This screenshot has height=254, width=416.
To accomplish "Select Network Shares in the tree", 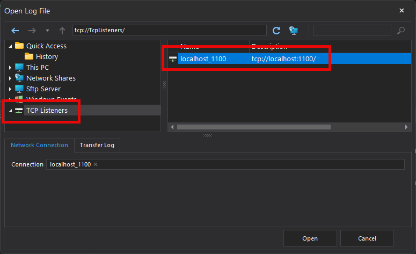I will [51, 78].
